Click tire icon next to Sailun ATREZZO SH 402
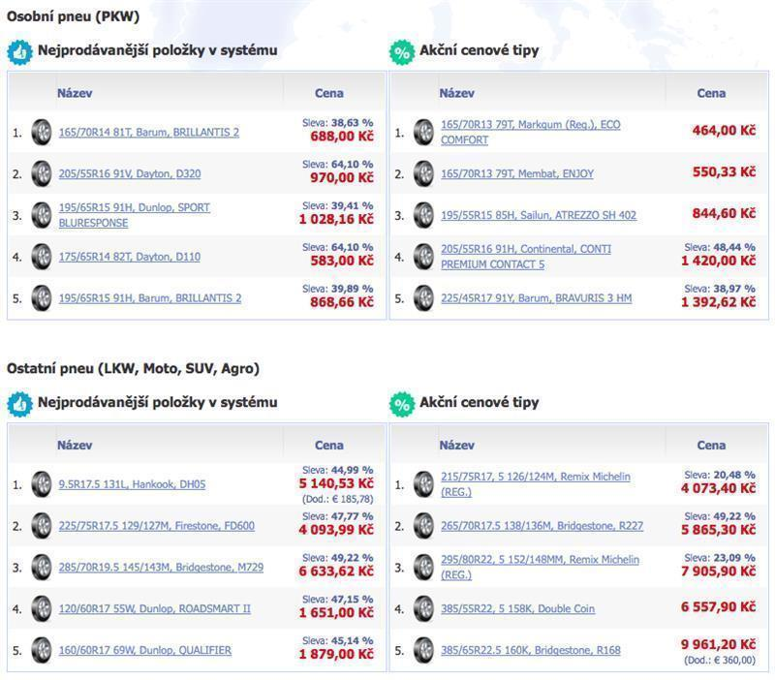Image resolution: width=775 pixels, height=680 pixels. click(423, 215)
